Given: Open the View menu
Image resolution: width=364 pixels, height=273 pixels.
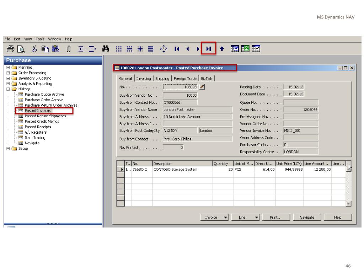Looking at the screenshot, I should pos(28,39).
